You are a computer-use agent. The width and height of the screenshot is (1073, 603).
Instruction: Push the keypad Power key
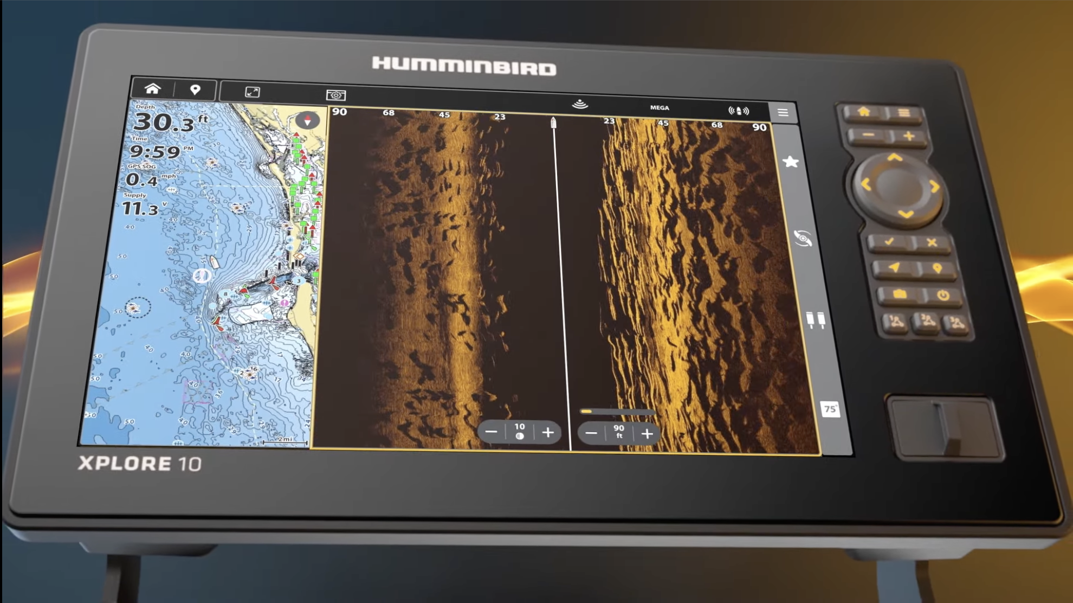tap(943, 296)
